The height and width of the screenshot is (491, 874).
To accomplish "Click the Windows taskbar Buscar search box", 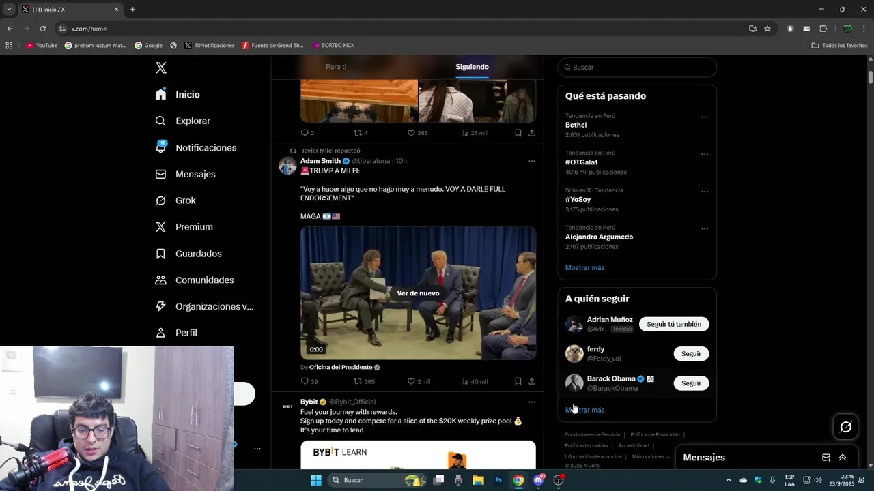I will tap(378, 480).
